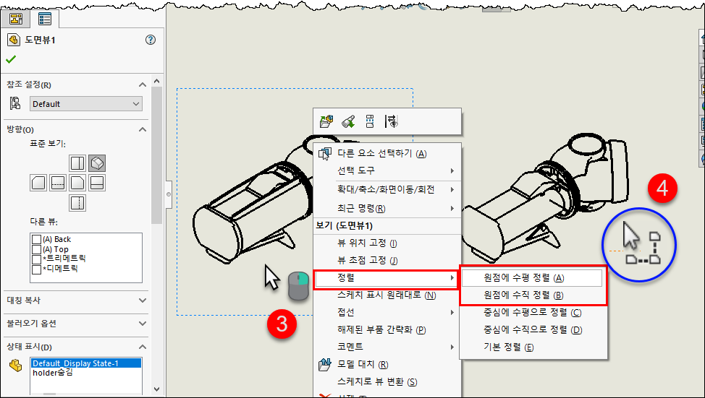Screen dimensions: 705x398
Task: Check the (A) Back view checkbox
Action: click(37, 239)
